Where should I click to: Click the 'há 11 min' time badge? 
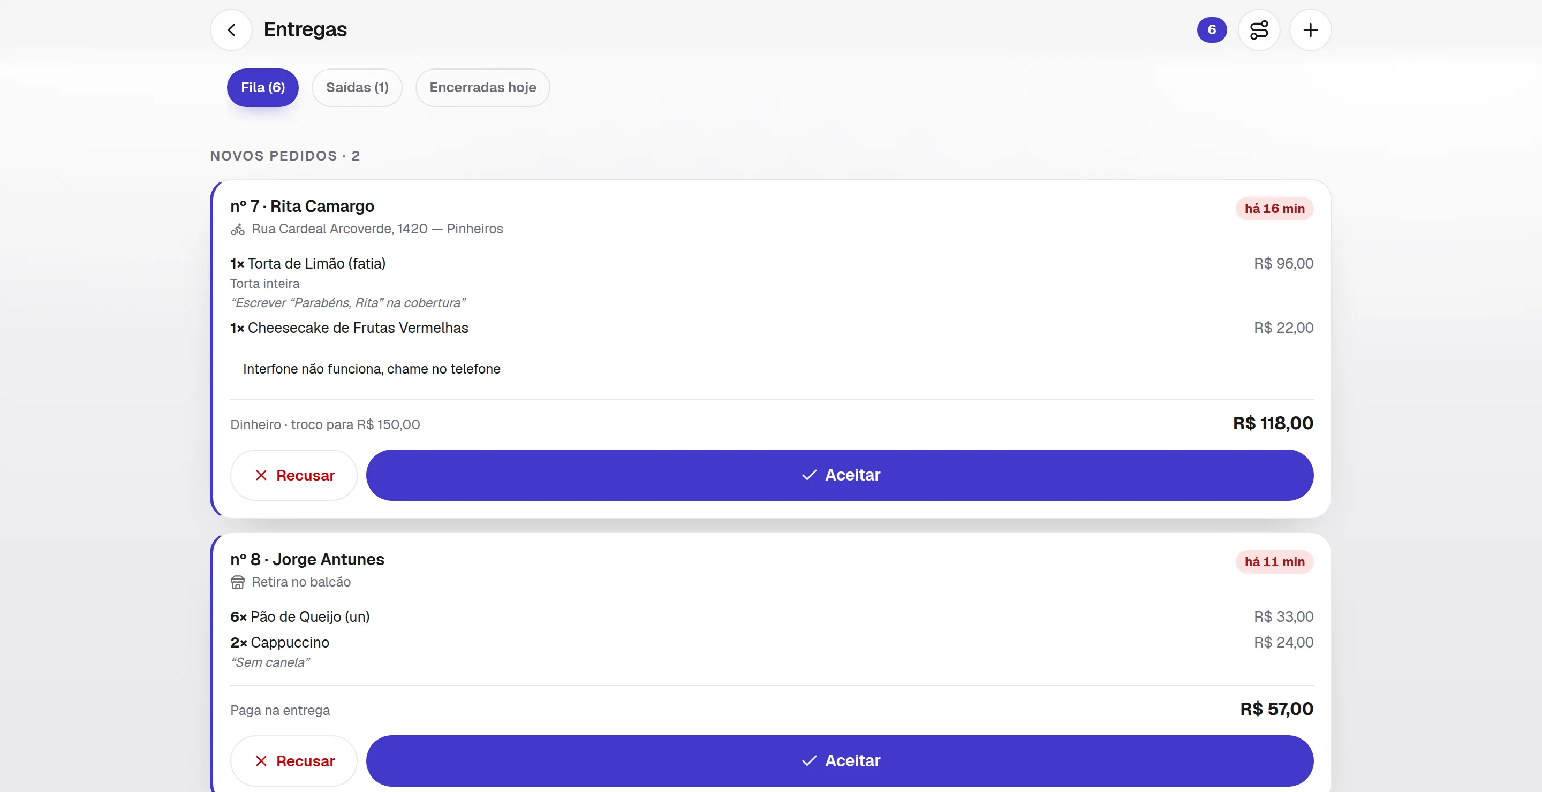point(1274,562)
